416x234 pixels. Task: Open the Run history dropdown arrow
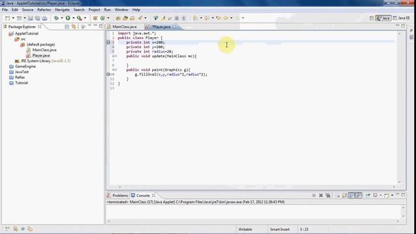73,18
